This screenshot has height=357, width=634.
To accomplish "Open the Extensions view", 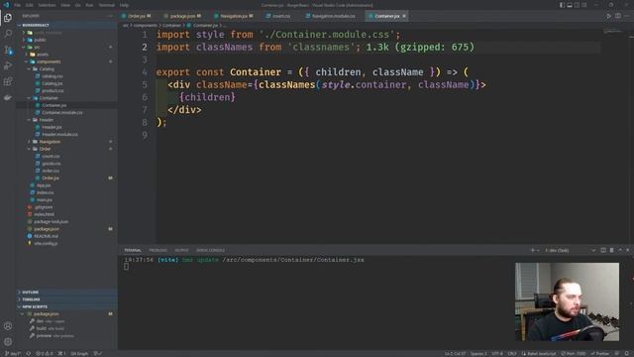I will pos(8,81).
